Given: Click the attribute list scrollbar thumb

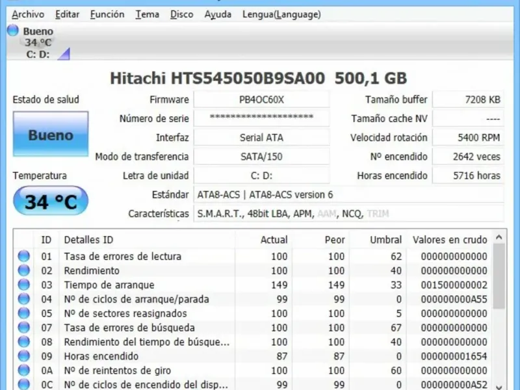Looking at the screenshot, I should [499, 276].
